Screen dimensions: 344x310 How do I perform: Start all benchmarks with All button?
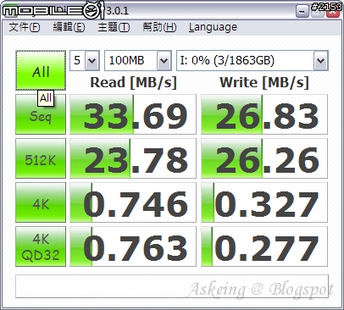coord(41,70)
